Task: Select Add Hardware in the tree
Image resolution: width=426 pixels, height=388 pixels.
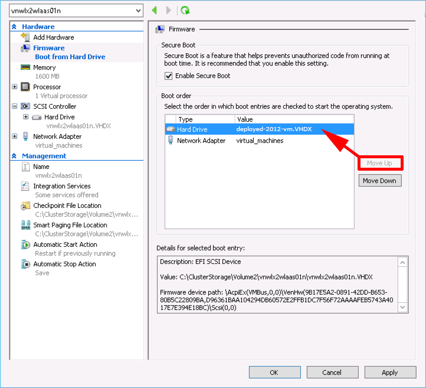Action: [54, 37]
